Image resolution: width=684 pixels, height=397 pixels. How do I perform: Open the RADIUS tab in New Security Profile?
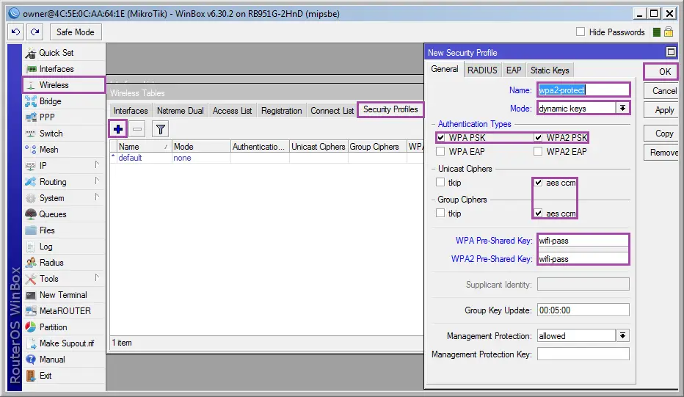pos(482,70)
